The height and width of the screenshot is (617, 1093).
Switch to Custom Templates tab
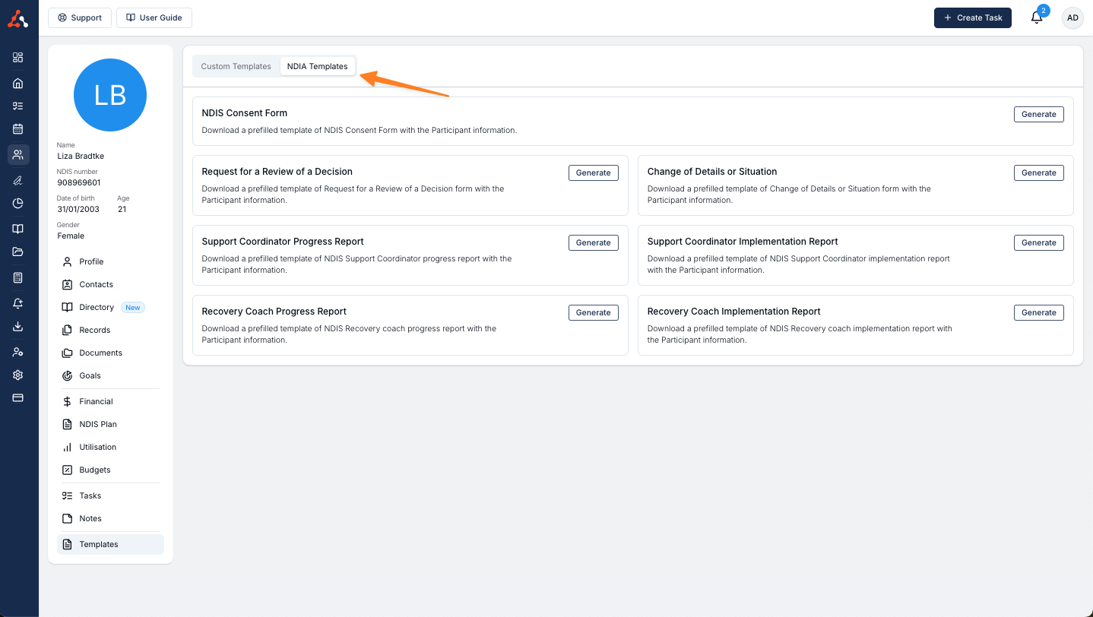click(x=236, y=66)
